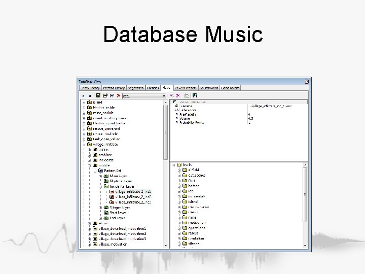Screen dimensions: 365x274
Task: Click the stop button in the Music toolbar
Action: 90,96
